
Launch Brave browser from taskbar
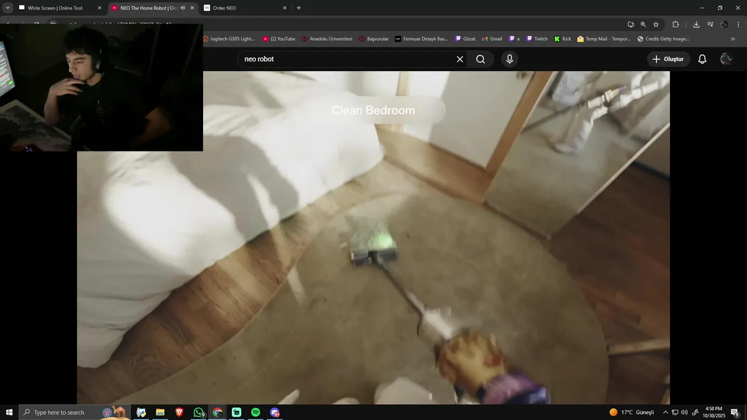(x=179, y=412)
